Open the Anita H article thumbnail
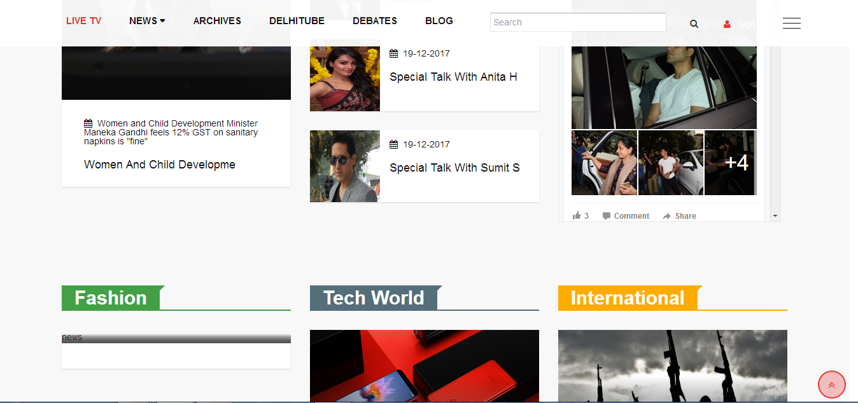The height and width of the screenshot is (403, 858). [x=345, y=75]
